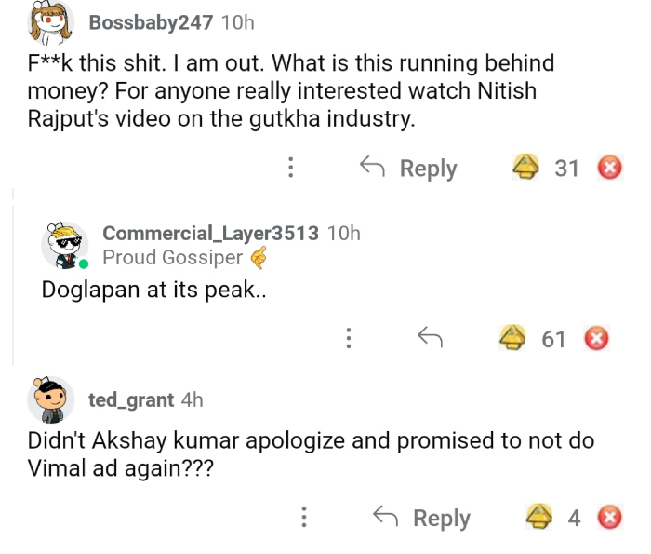Image resolution: width=651 pixels, height=554 pixels.
Task: Open Bossbaby247 username profile
Action: 151,22
